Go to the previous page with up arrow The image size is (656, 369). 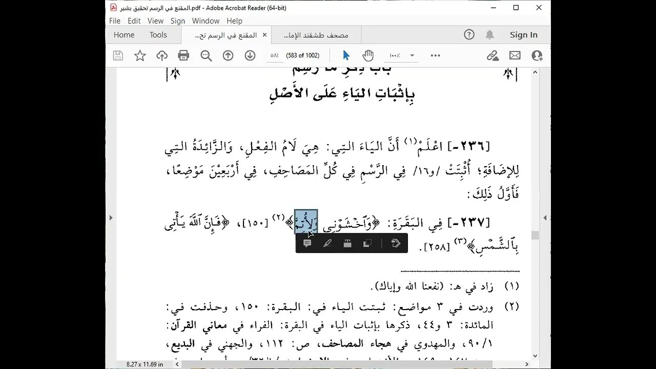tap(228, 55)
